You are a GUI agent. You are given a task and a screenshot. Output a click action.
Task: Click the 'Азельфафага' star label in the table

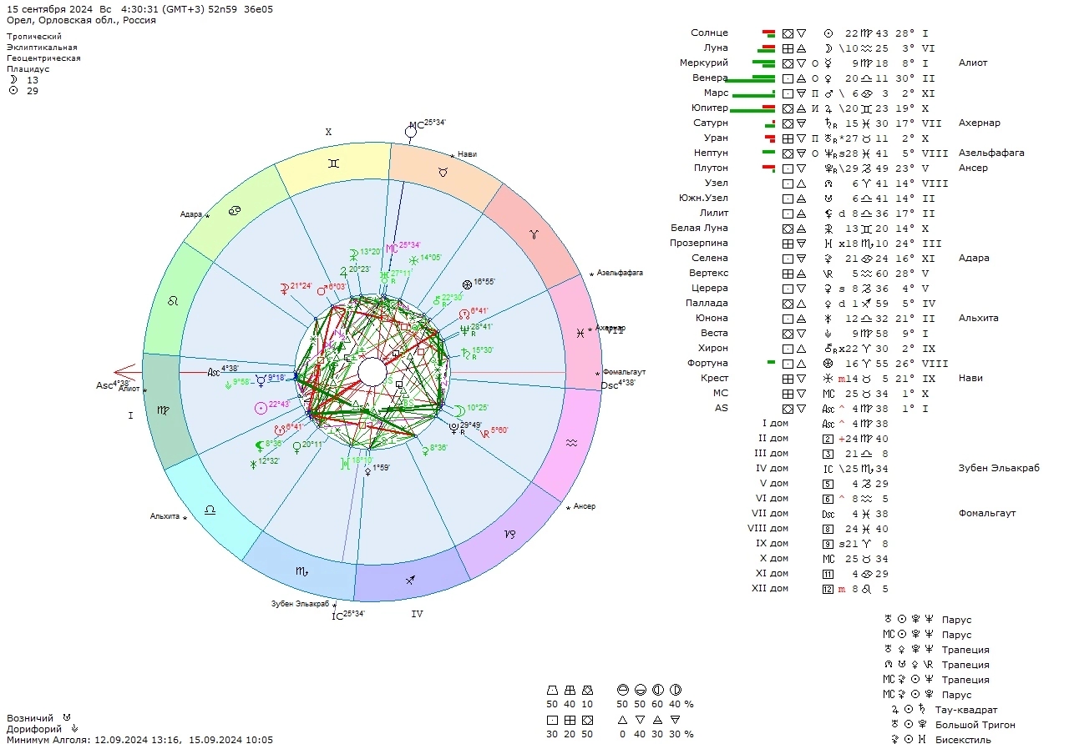click(x=991, y=153)
